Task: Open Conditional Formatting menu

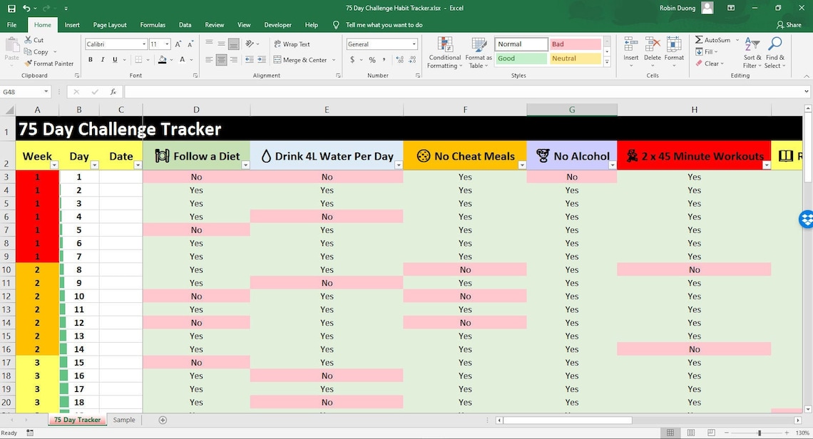Action: coord(444,53)
